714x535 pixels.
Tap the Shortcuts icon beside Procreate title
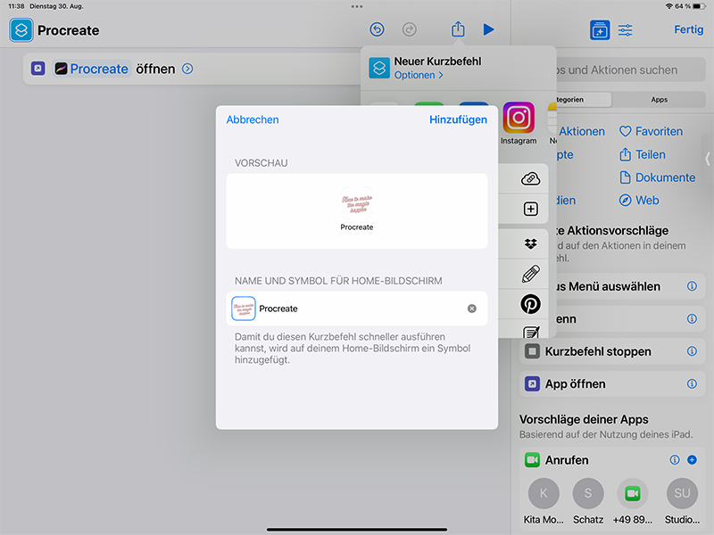click(21, 30)
